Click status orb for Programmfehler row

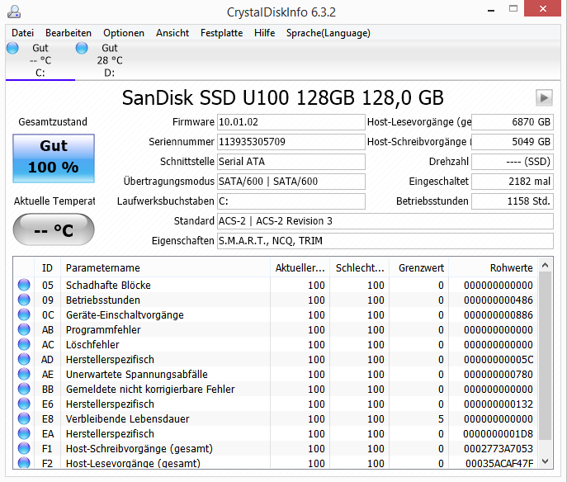click(x=24, y=329)
